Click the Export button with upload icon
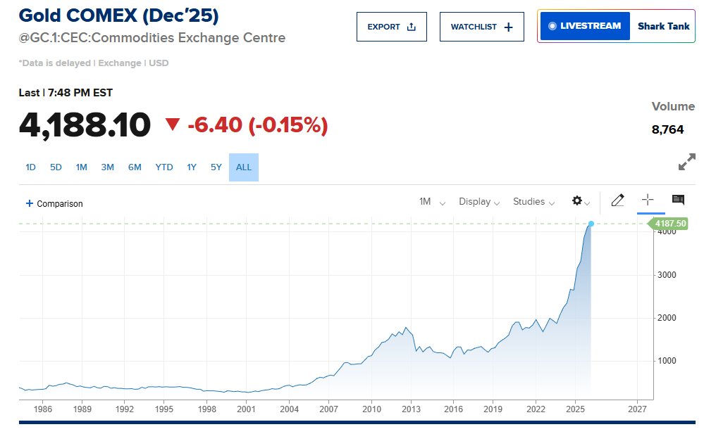This screenshot has height=434, width=704. pyautogui.click(x=391, y=27)
